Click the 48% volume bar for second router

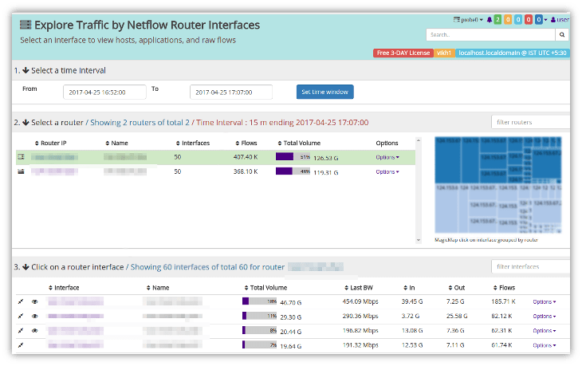293,171
